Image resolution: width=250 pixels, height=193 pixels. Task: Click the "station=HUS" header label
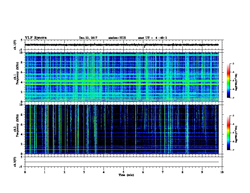click(117, 38)
